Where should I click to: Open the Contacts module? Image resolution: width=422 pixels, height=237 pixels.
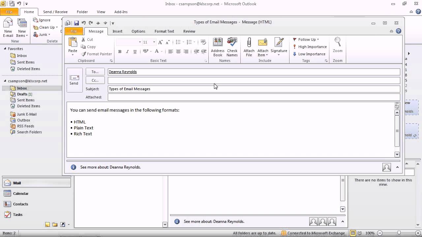pyautogui.click(x=36, y=204)
